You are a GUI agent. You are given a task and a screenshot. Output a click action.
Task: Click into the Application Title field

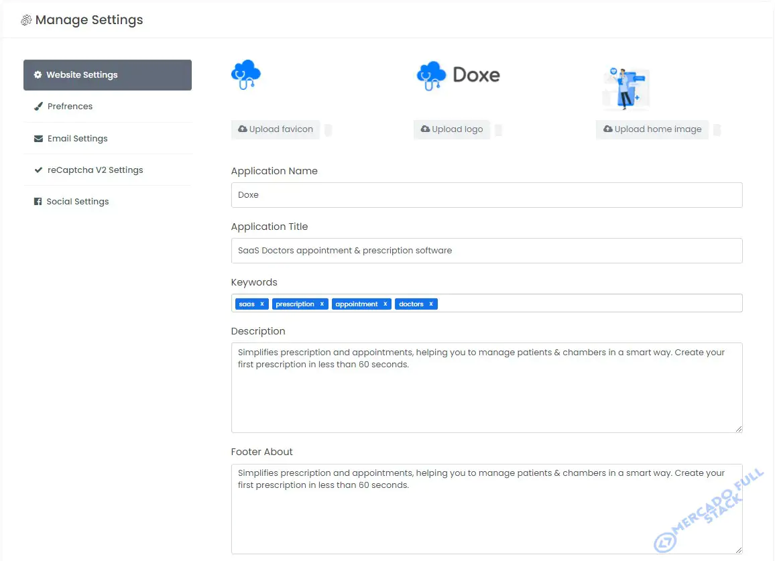pos(486,251)
